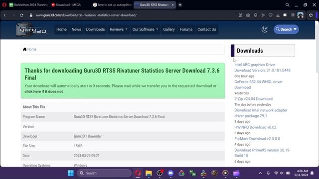
Task: Switch to Barbiethon 2024 Planning tab
Action: (28, 4)
